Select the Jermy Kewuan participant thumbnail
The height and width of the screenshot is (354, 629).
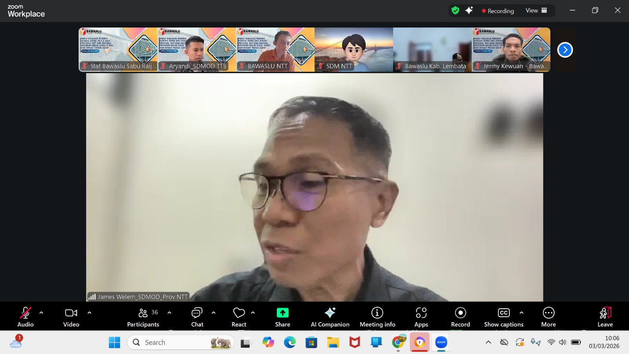click(x=511, y=50)
